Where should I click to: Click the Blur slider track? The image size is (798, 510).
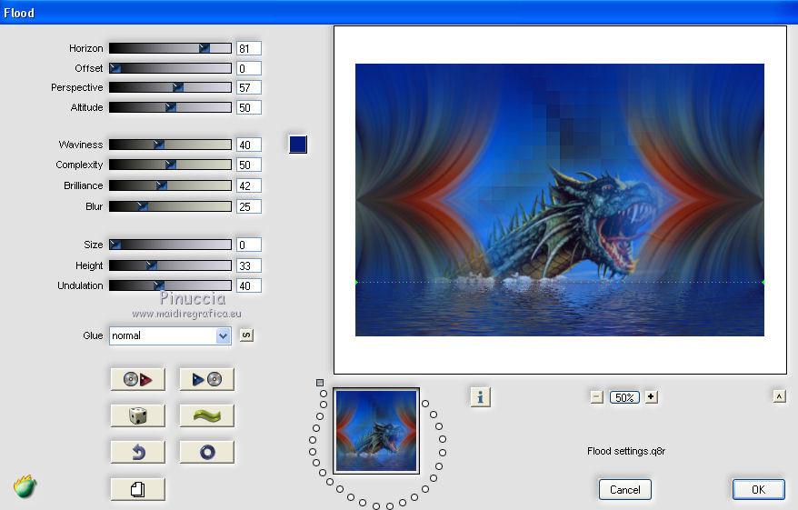170,206
